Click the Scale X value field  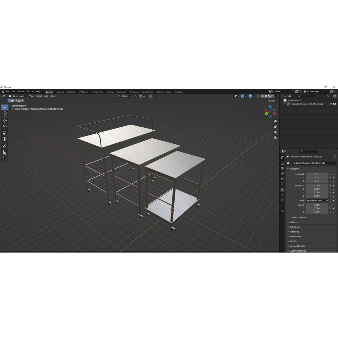[x=317, y=205]
